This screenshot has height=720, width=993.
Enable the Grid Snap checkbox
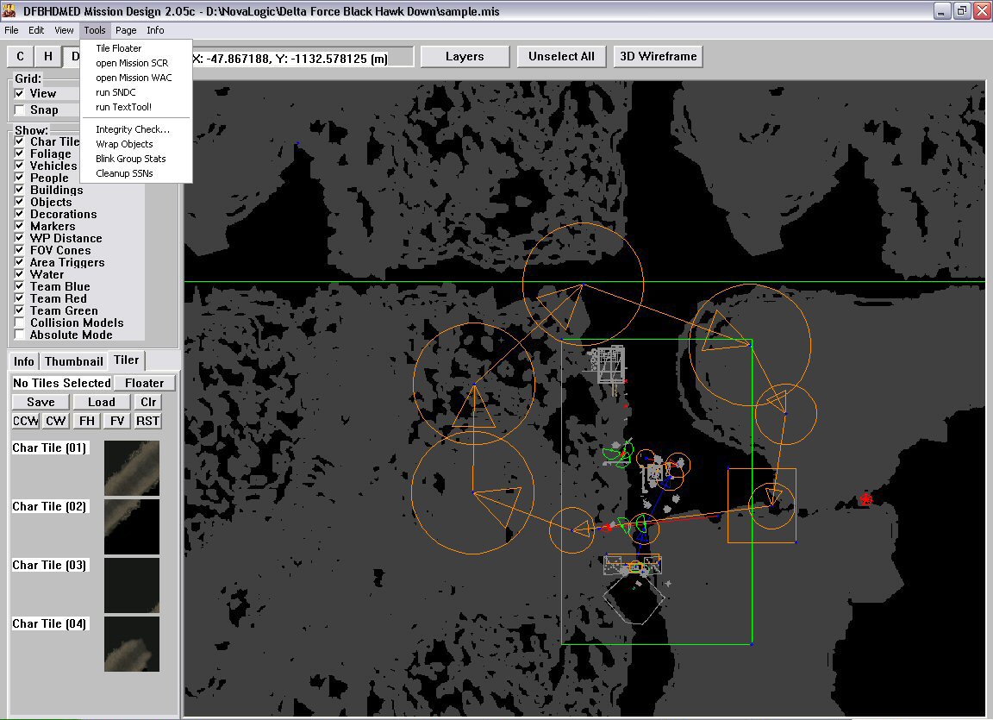point(20,110)
